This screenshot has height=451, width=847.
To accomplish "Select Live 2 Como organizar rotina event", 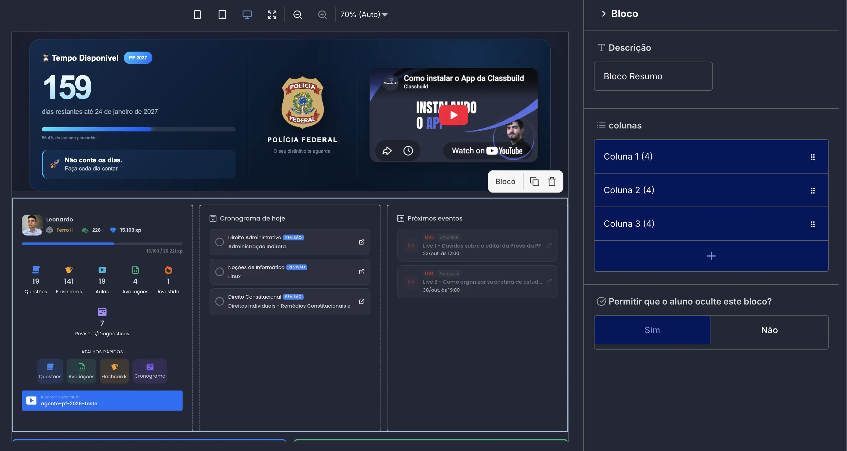I will [477, 282].
